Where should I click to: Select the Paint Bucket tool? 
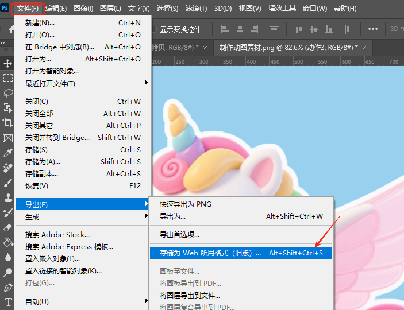coord(7,242)
